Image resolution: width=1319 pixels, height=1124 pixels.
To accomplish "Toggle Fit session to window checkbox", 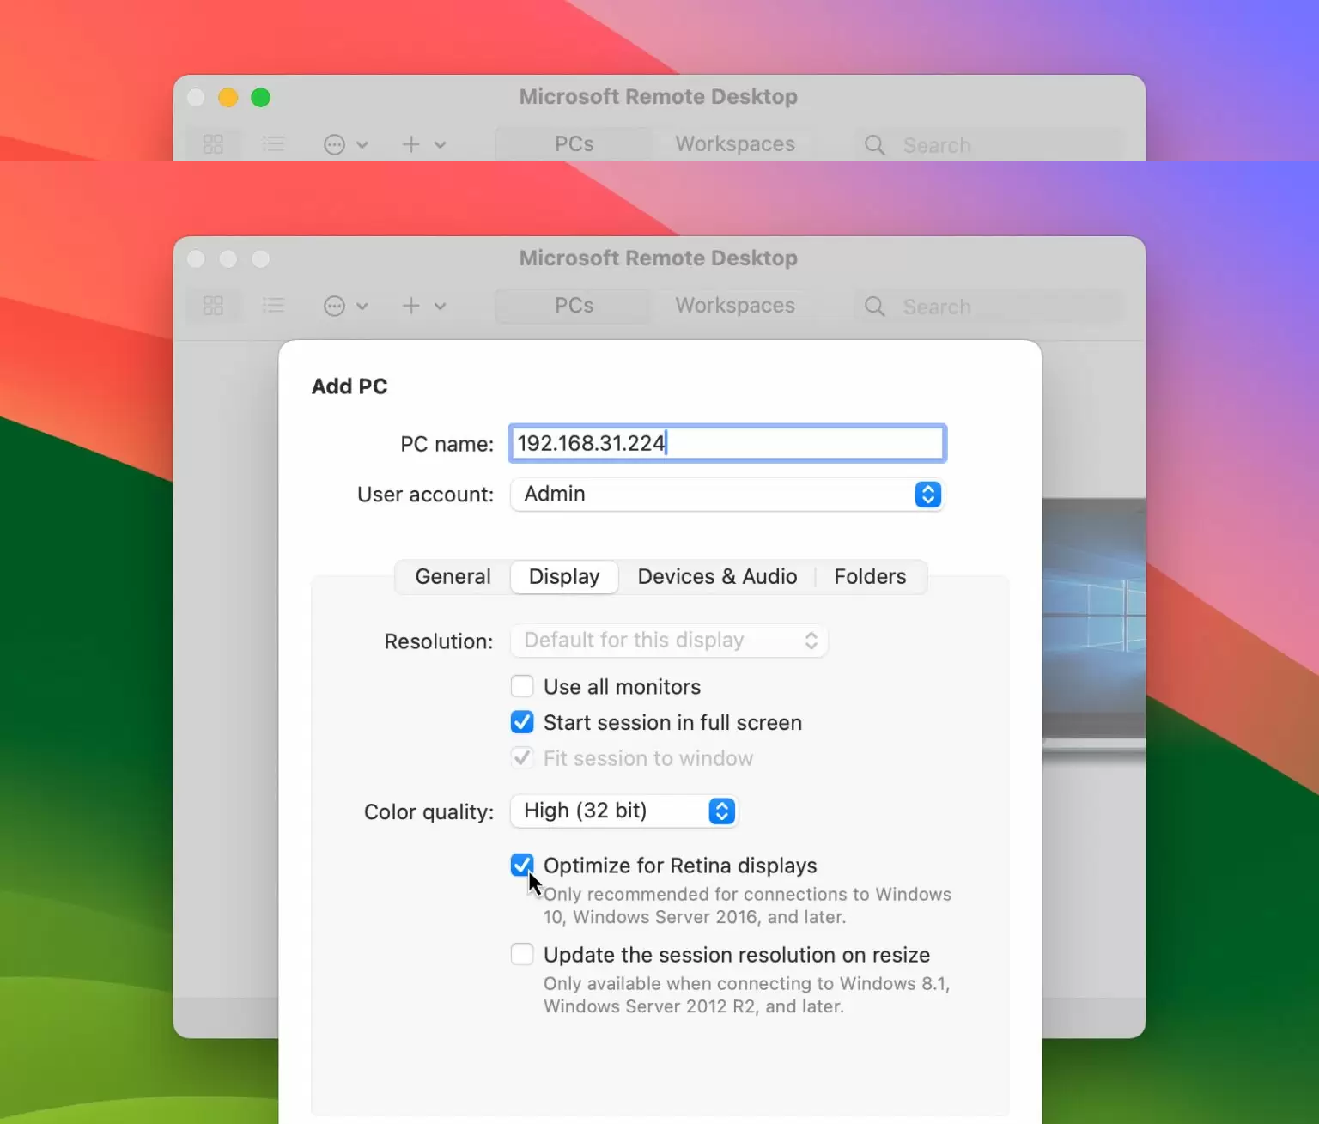I will (522, 758).
